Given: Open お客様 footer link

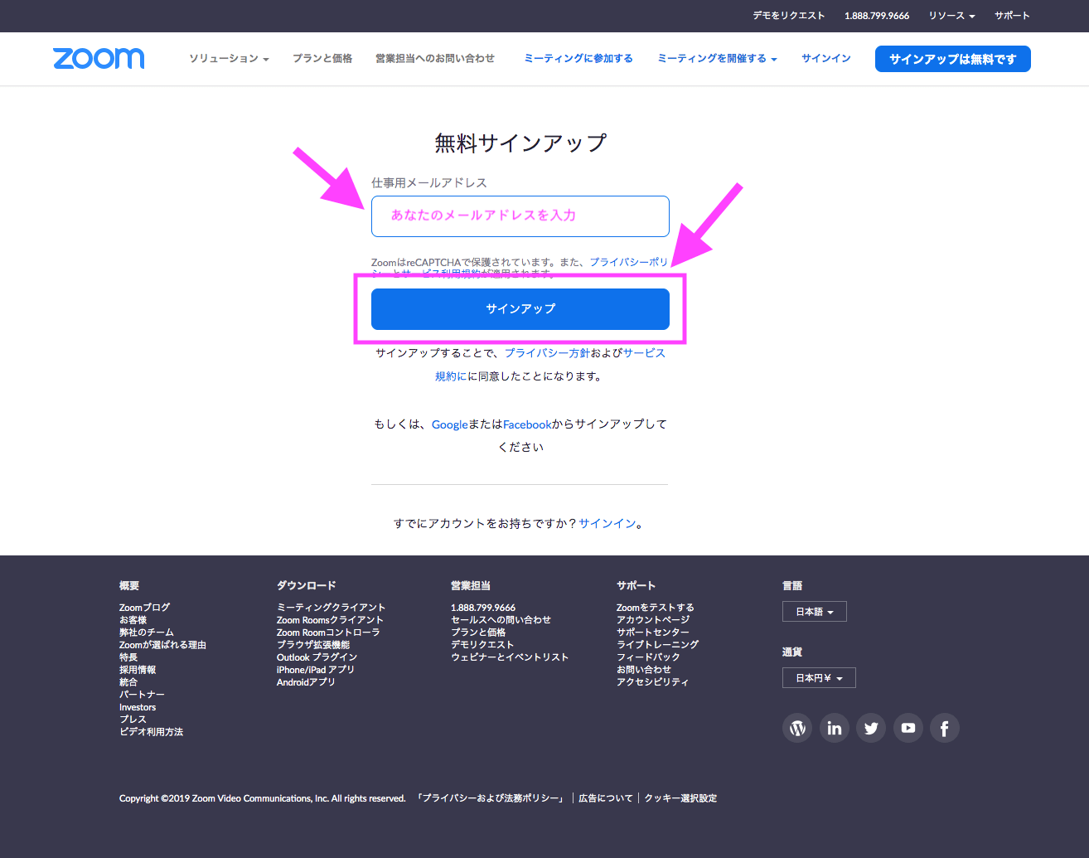Looking at the screenshot, I should [x=133, y=620].
